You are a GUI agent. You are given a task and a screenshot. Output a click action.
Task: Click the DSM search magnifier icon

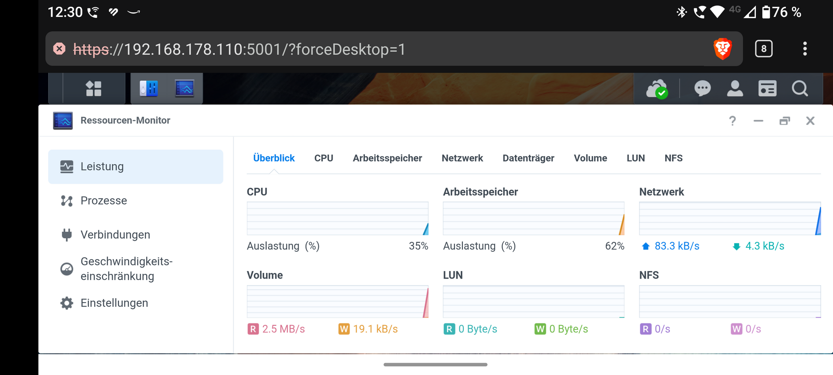click(x=800, y=89)
